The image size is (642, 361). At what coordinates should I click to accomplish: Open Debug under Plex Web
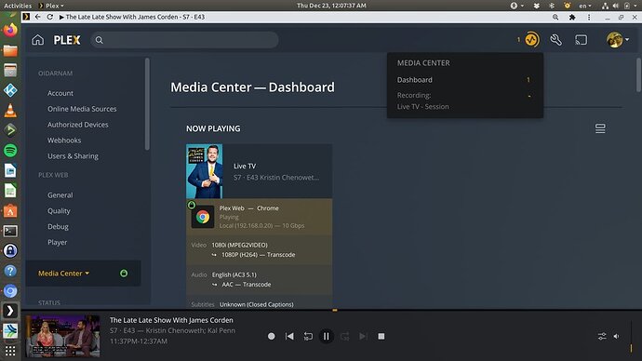click(x=58, y=227)
